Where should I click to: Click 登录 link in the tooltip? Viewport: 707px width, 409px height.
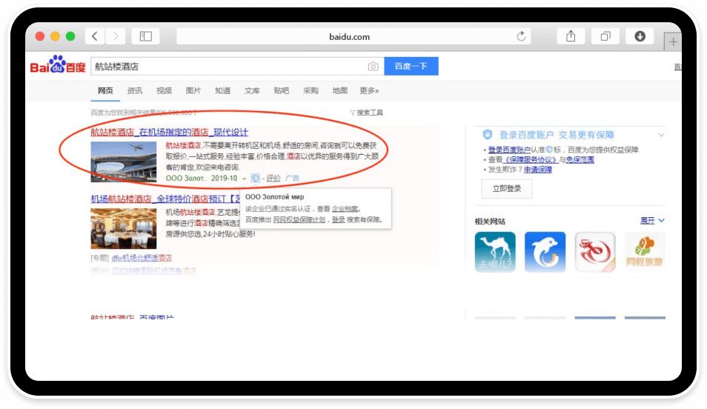pos(338,219)
